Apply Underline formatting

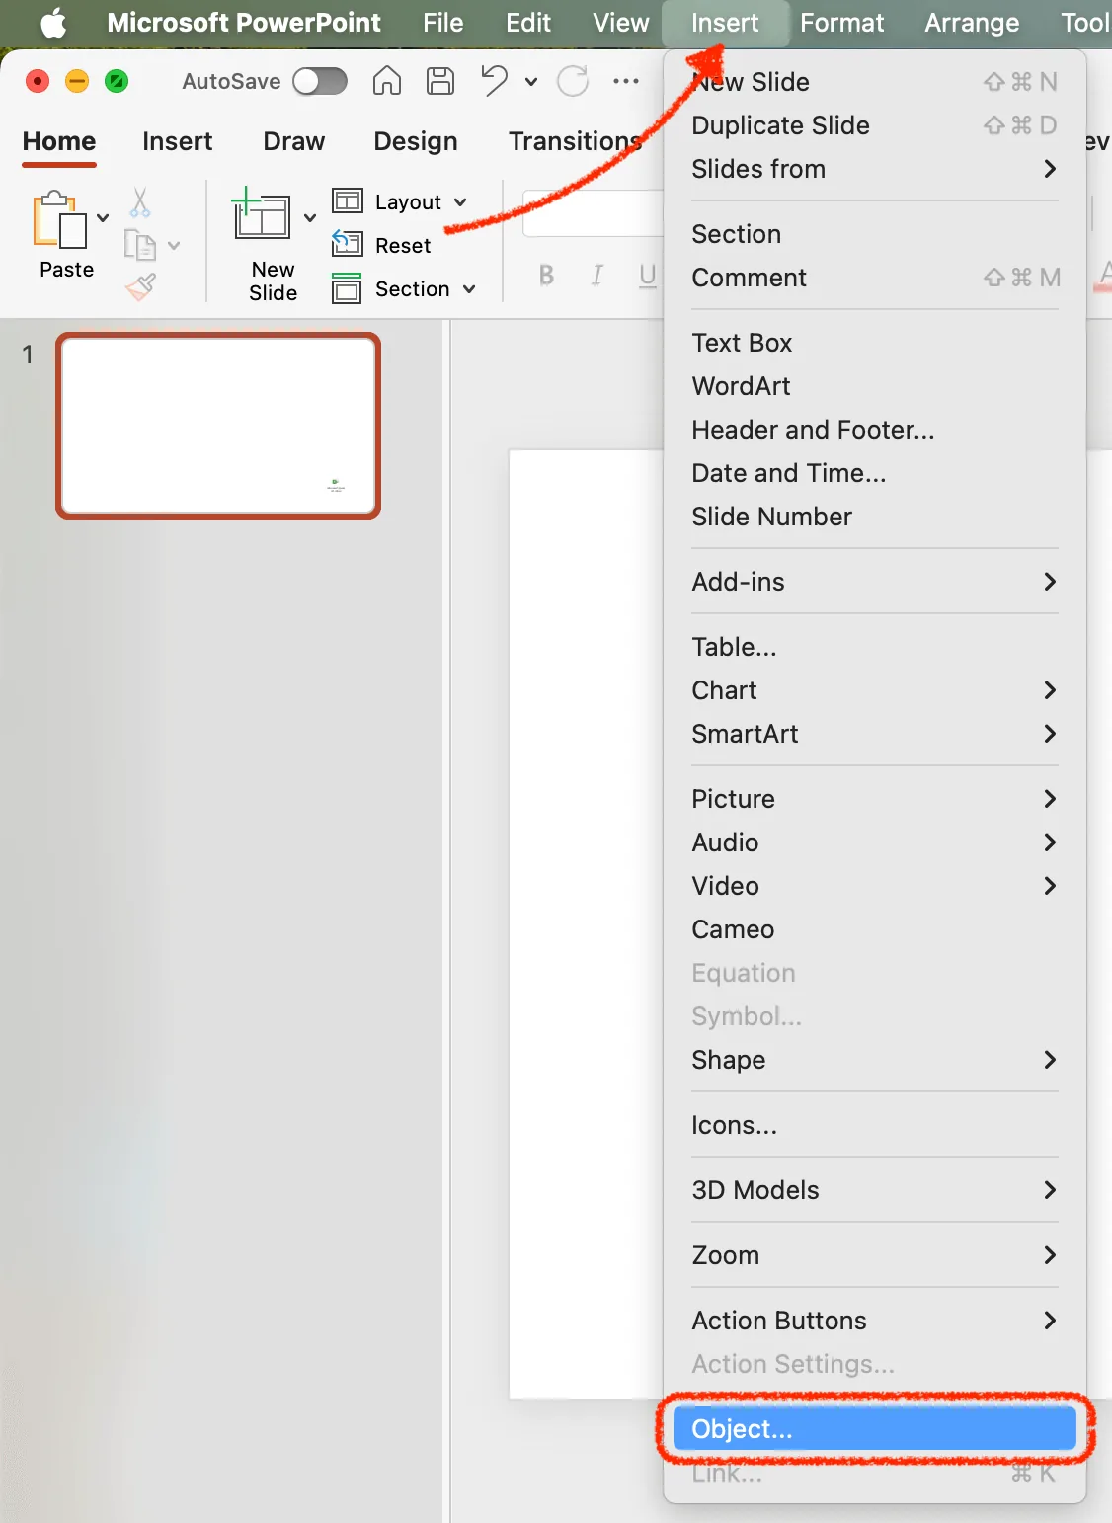coord(648,276)
